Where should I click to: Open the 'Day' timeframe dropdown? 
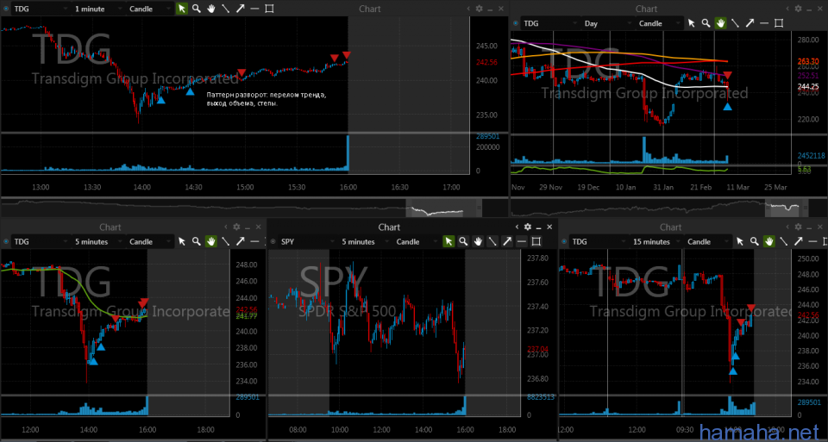606,23
